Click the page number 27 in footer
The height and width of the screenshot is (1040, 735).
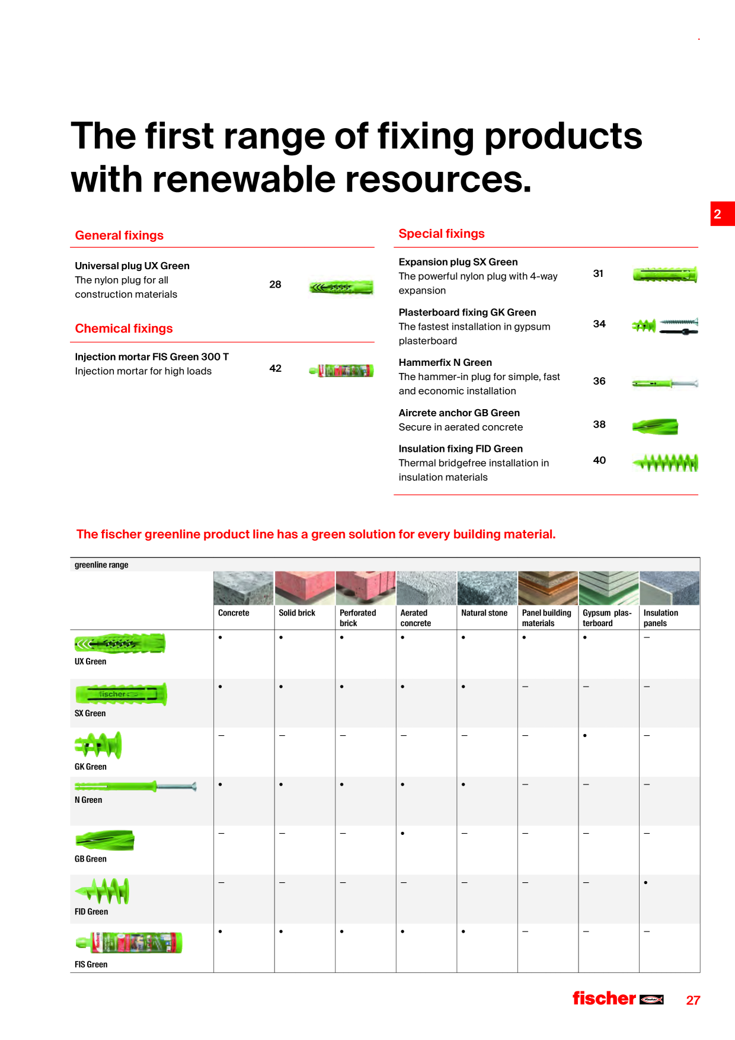click(693, 1000)
